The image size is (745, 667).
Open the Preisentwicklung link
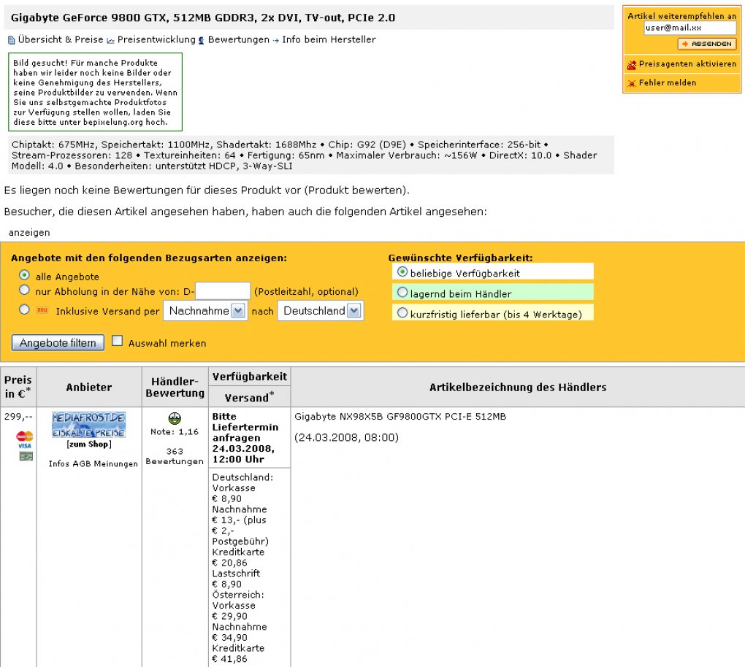[x=156, y=39]
